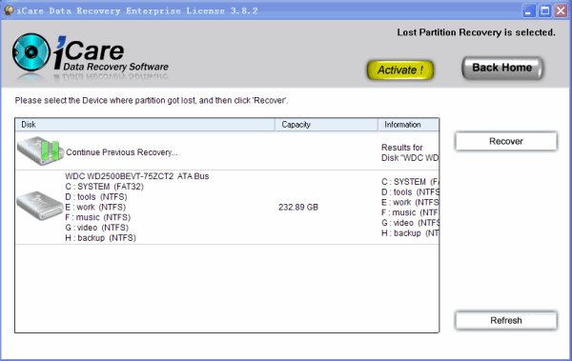
Task: Click 'C : SYSTEM (FAT32)' in Disk column
Action: (x=104, y=187)
